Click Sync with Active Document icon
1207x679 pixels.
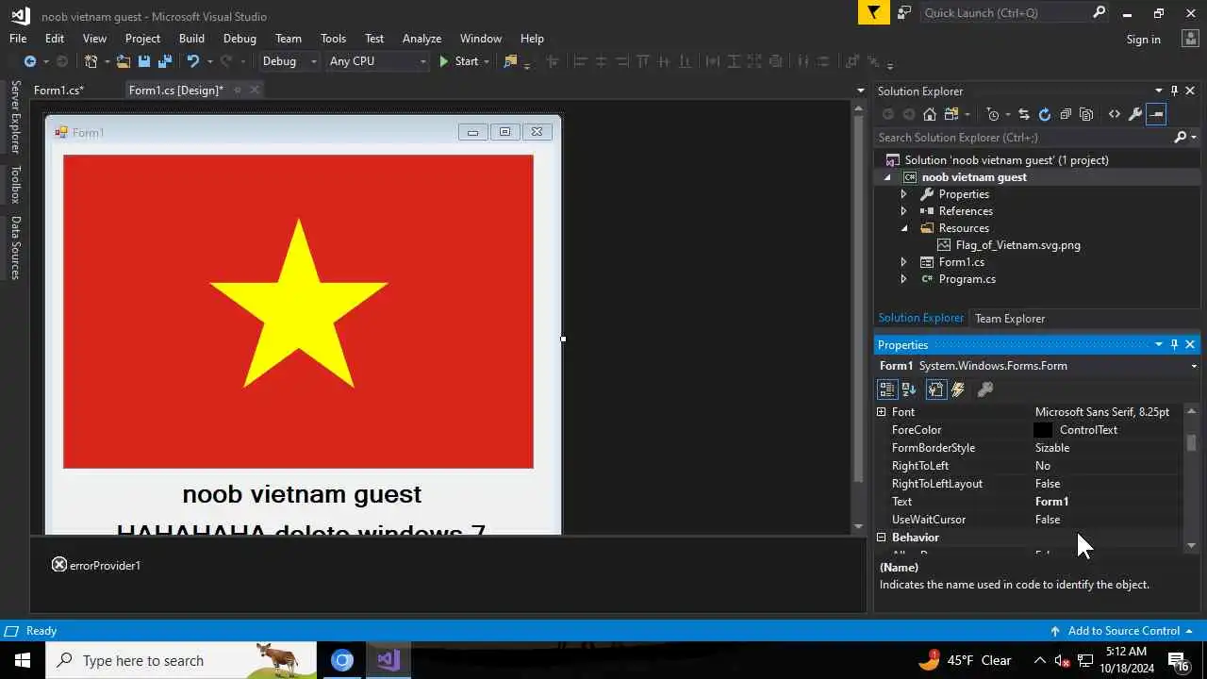[x=1024, y=114]
